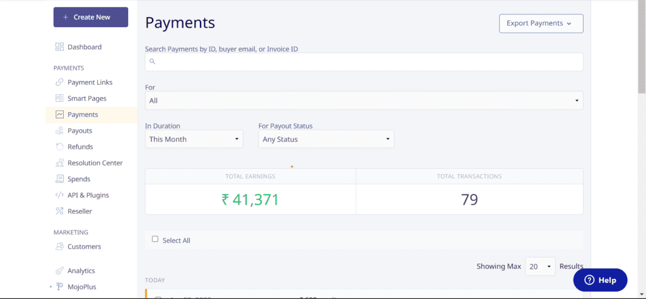Expand the MojoPlus sidebar item

coord(50,287)
